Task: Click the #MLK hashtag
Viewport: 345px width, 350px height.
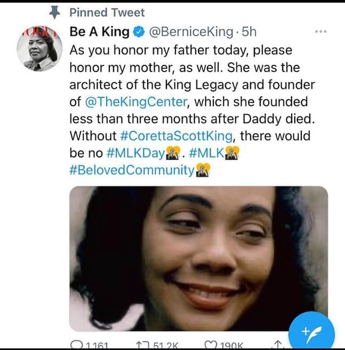Action: click(206, 153)
